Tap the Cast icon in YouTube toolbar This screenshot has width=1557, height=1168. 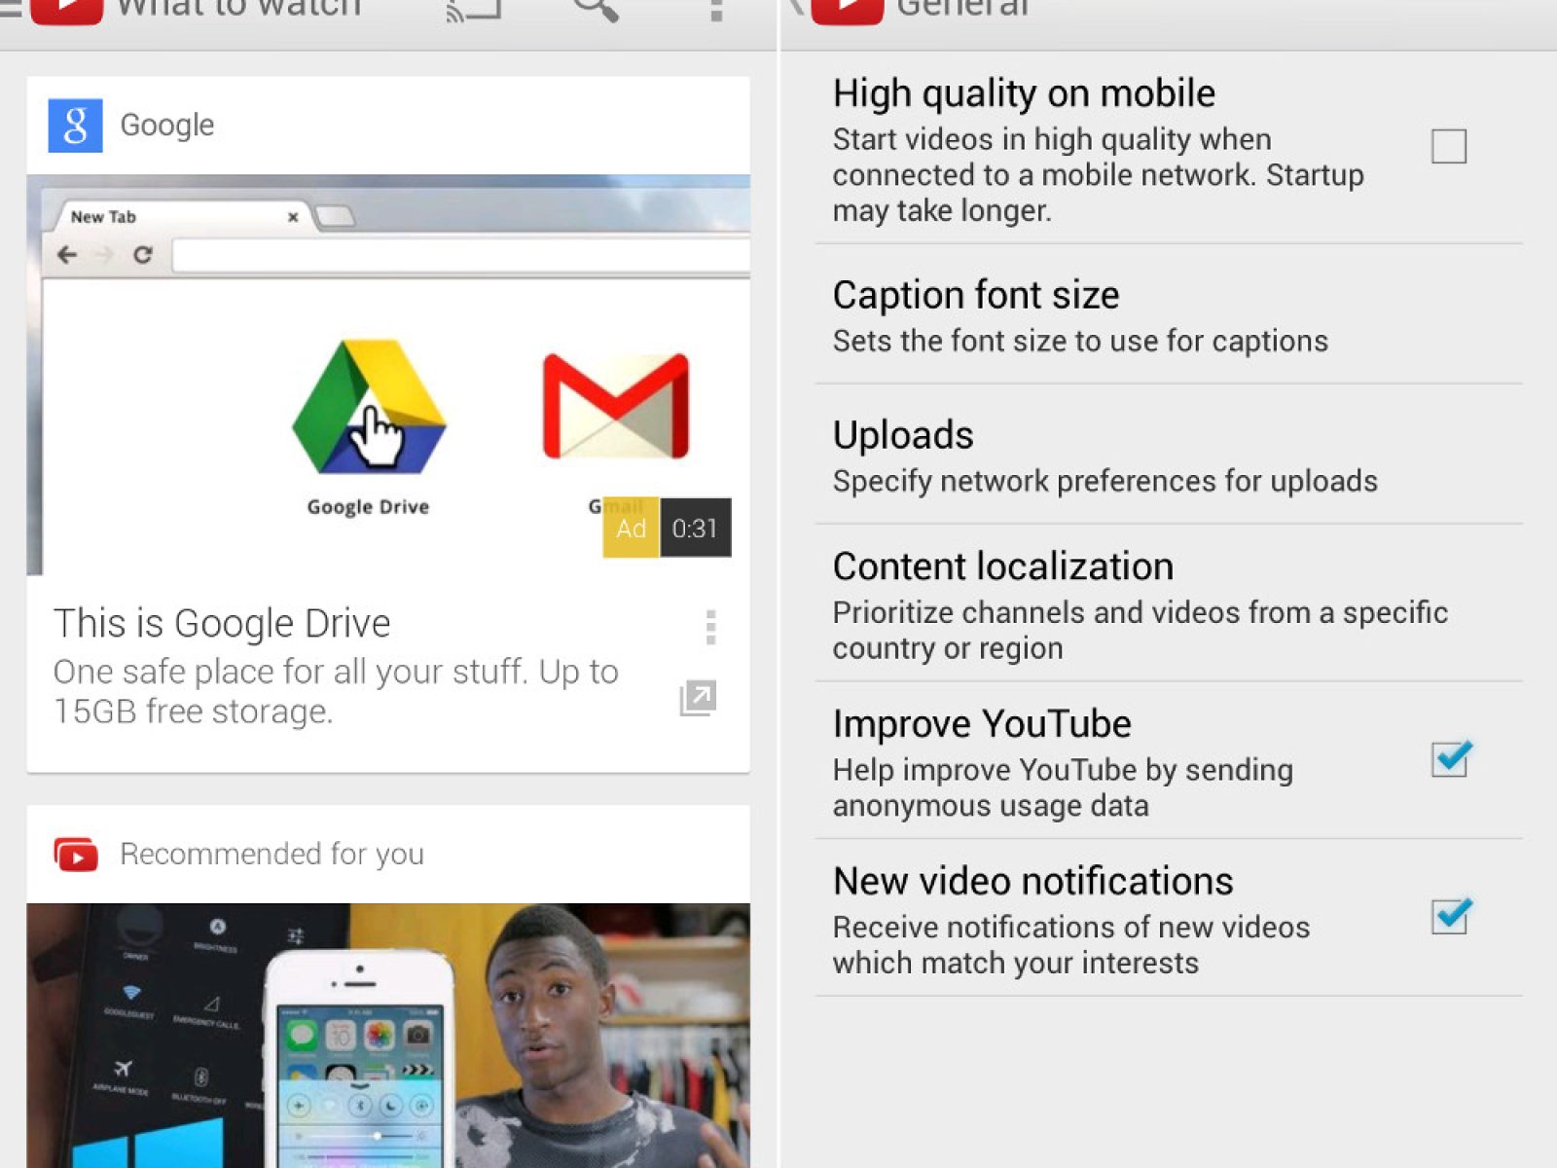coord(474,11)
